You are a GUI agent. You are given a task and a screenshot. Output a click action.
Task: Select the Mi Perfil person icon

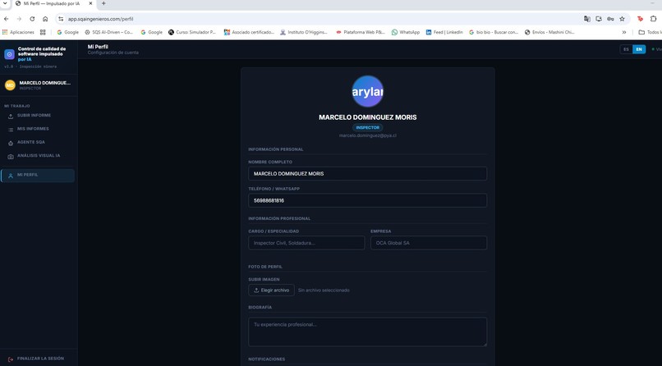(11, 176)
